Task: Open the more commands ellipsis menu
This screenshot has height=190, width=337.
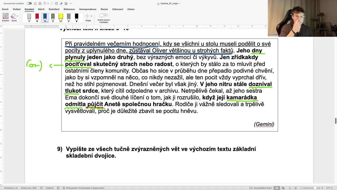Action: (x=71, y=3)
